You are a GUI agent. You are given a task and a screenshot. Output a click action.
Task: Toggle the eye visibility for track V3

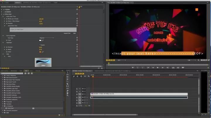tap(85, 88)
